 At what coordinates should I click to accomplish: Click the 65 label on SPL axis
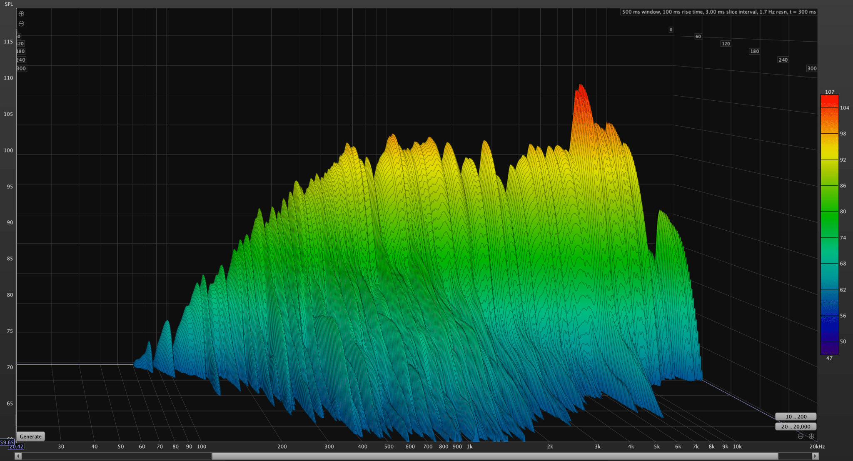(10, 404)
